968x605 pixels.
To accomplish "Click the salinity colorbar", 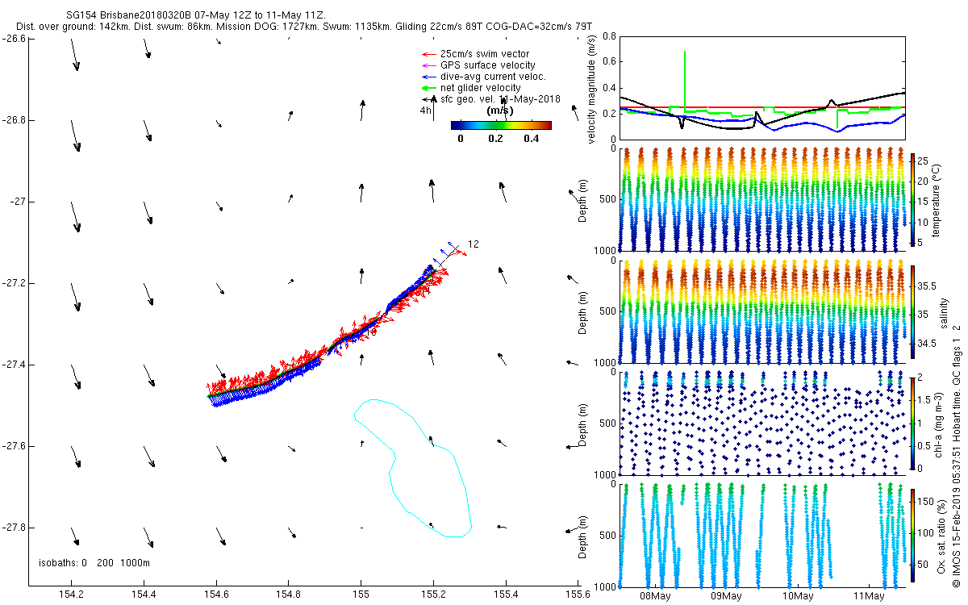I will [x=913, y=311].
